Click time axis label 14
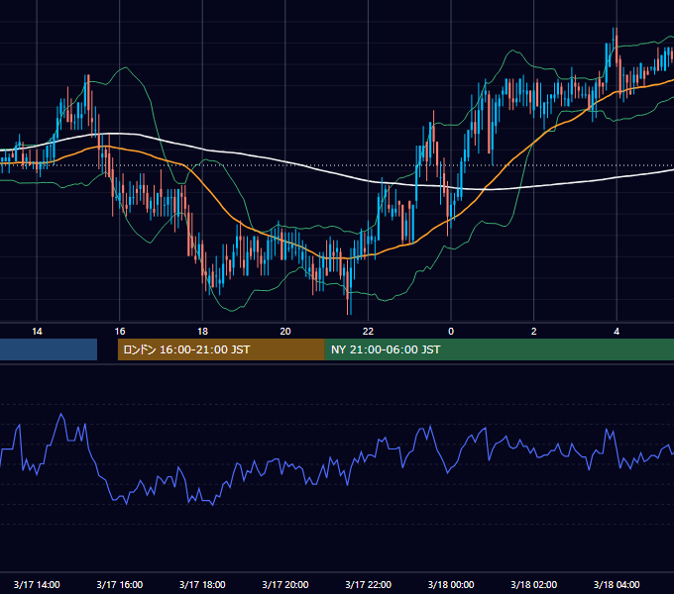674x594 pixels. [x=37, y=332]
